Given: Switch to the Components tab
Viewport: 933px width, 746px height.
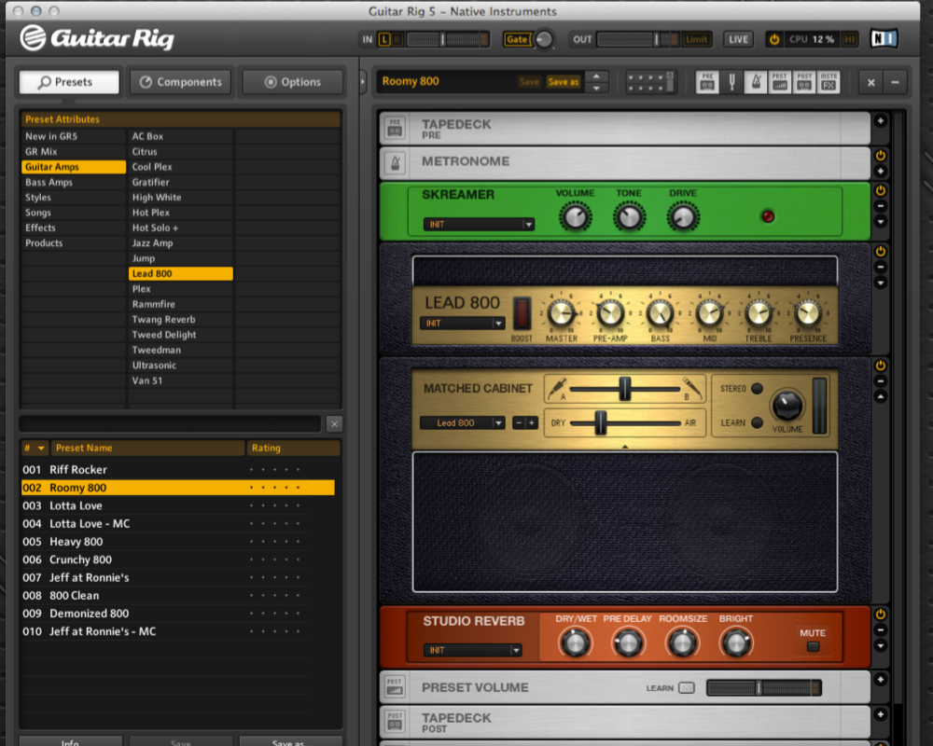Looking at the screenshot, I should pos(181,82).
